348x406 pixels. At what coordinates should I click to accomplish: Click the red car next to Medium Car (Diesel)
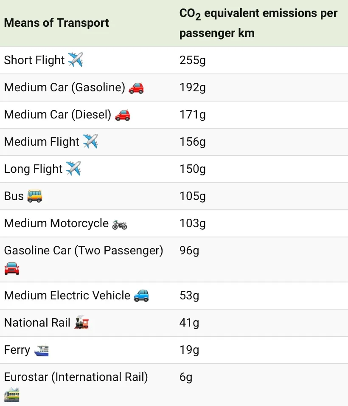click(123, 115)
